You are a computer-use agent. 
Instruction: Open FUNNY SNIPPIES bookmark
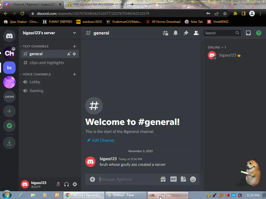(x=57, y=22)
